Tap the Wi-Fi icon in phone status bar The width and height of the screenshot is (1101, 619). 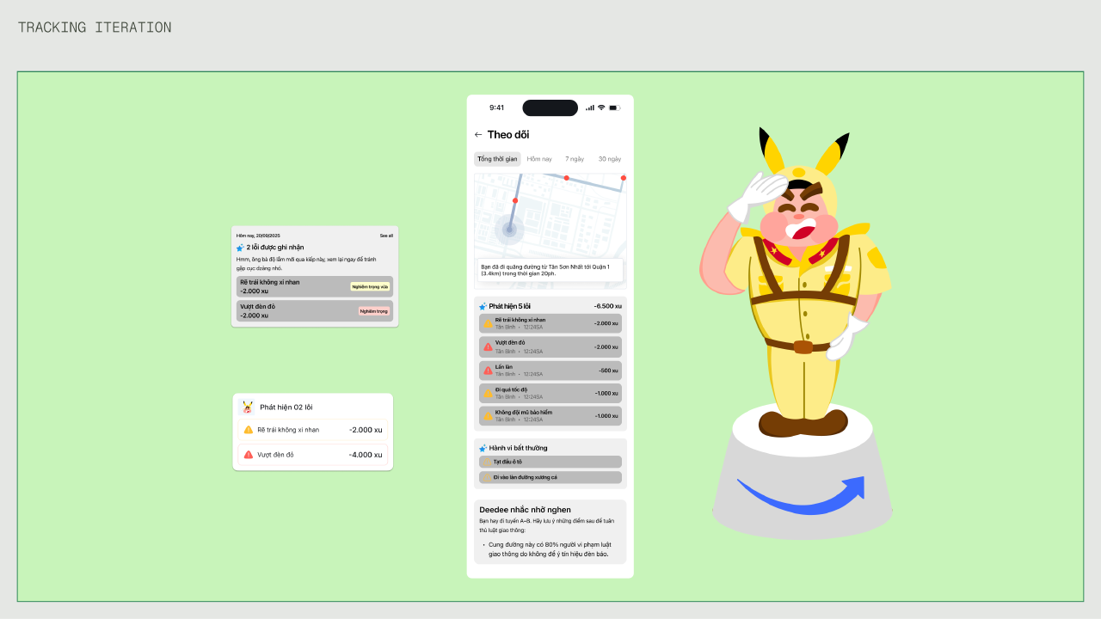tap(601, 107)
